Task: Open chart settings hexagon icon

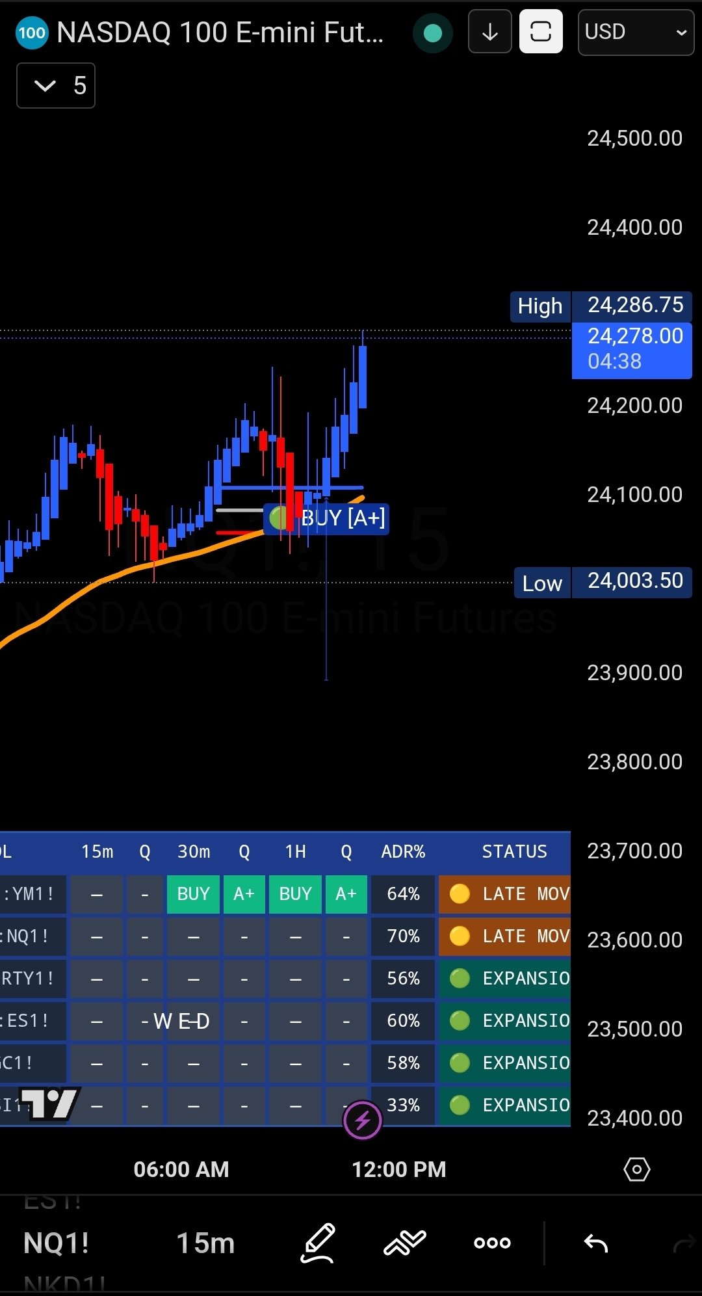Action: coord(636,1169)
